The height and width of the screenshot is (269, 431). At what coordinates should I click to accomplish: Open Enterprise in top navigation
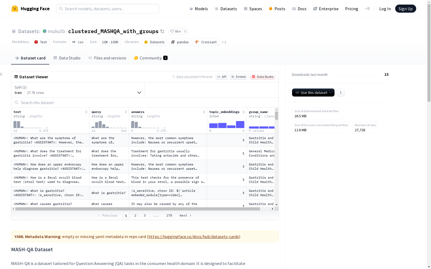click(326, 9)
